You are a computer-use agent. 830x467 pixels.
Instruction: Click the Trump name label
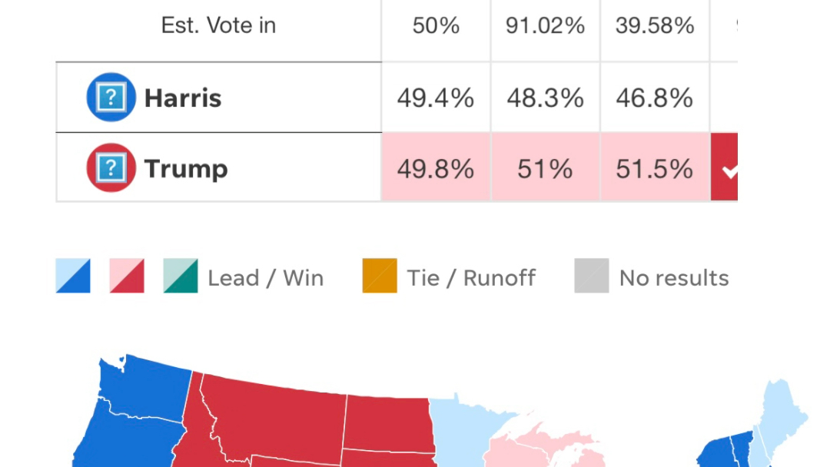(186, 169)
